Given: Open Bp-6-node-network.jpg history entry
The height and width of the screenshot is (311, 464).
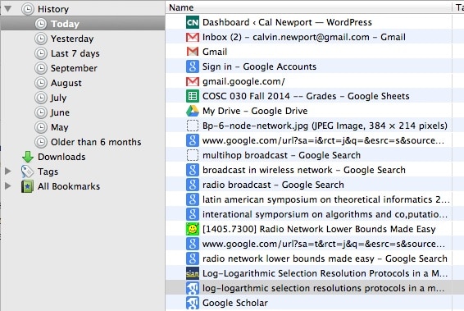Looking at the screenshot, I should (x=309, y=126).
